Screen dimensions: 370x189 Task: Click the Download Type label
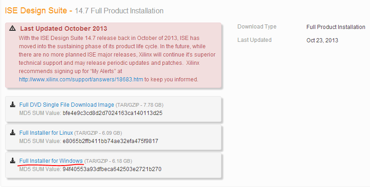[257, 27]
